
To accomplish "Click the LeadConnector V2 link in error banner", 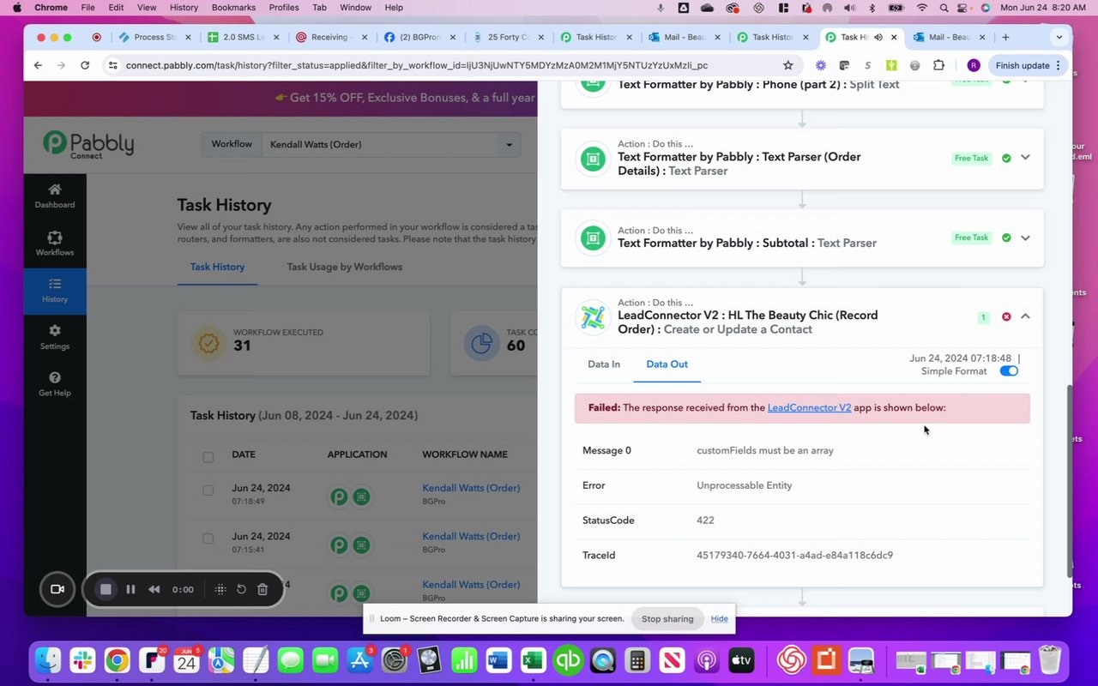I will 809,408.
